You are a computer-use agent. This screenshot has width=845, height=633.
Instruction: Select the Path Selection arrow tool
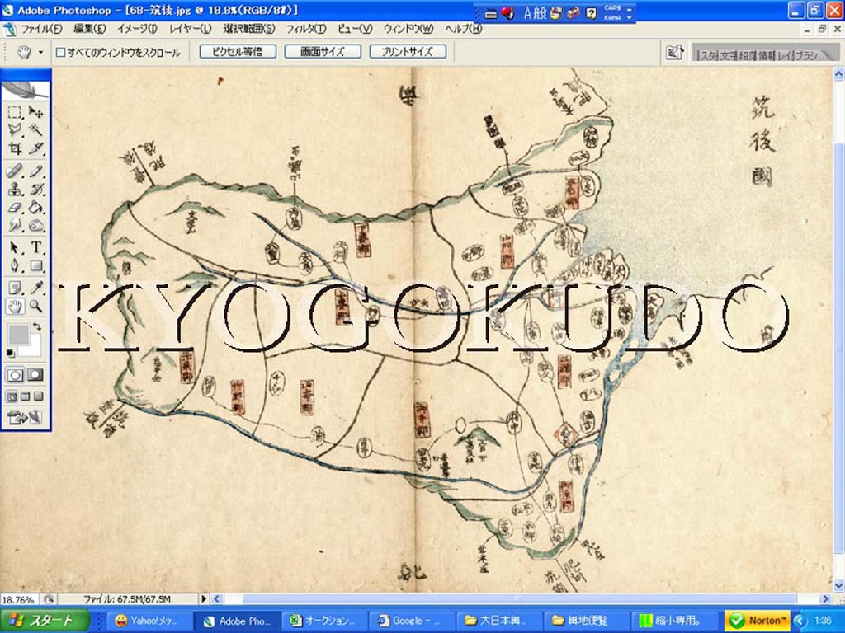tap(15, 247)
